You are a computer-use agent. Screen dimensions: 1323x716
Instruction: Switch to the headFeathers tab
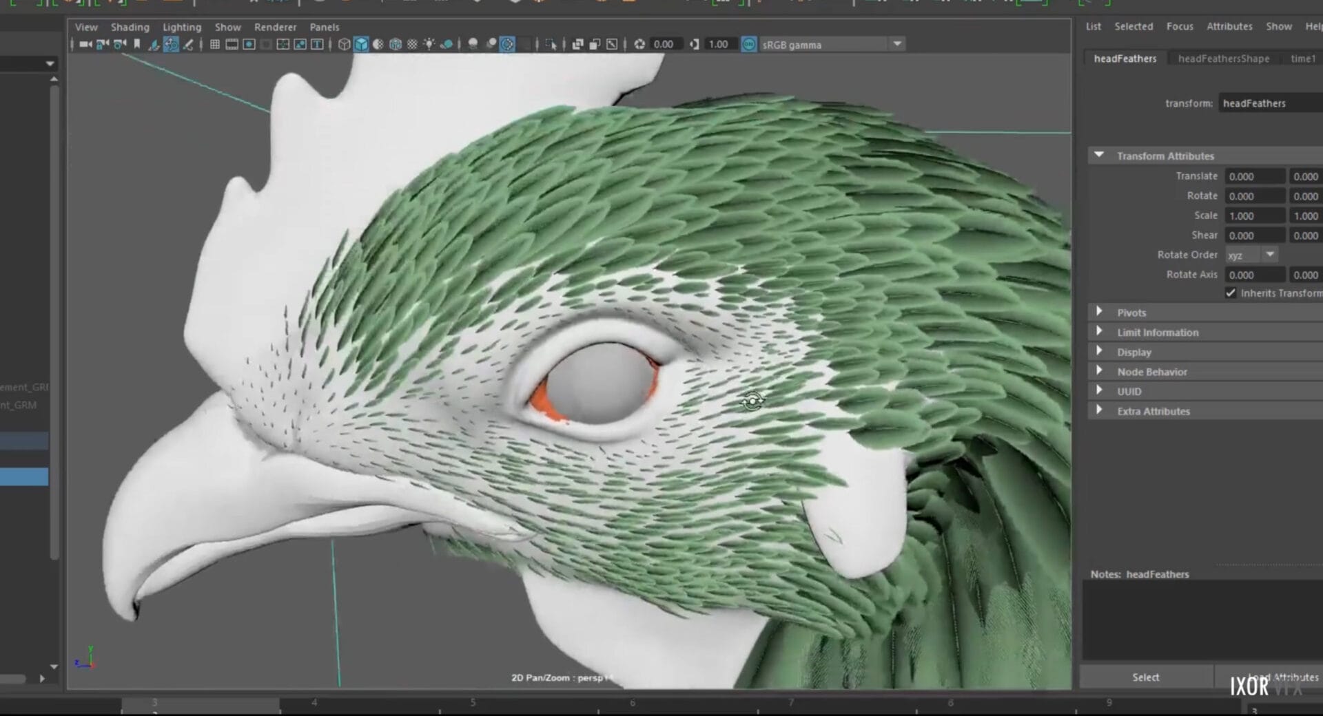click(1125, 59)
